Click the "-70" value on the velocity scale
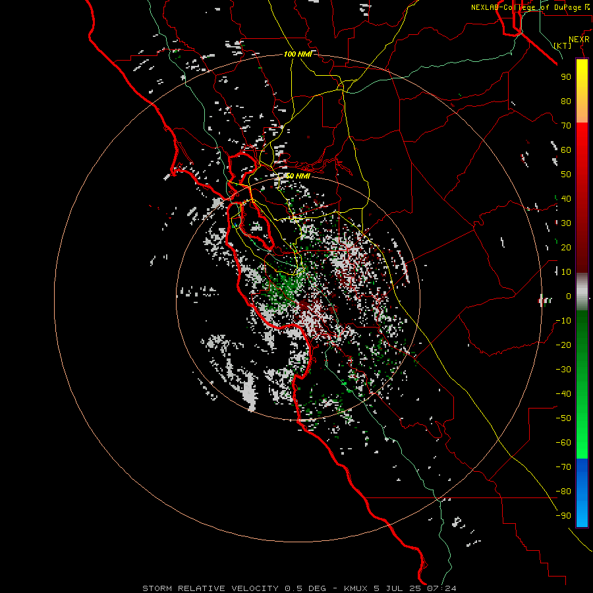The height and width of the screenshot is (593, 593). coord(563,467)
